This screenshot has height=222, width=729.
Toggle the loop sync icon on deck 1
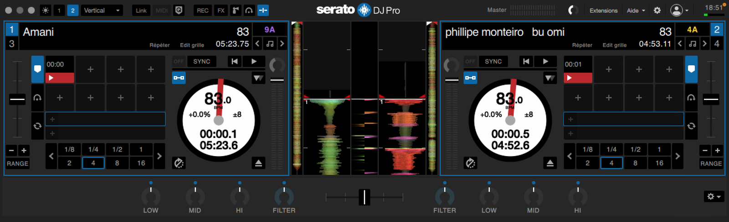click(x=37, y=126)
